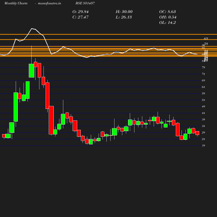Screen dimensions: 217x217
Task: Click the "OL: 14.2" reading
Action: (168, 23)
